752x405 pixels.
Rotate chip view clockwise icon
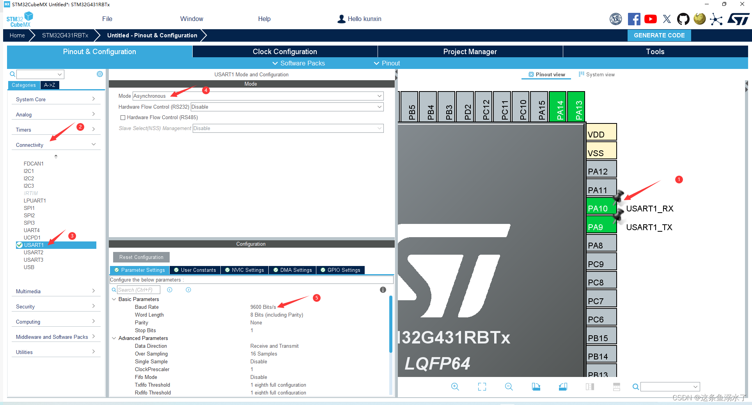tap(536, 387)
